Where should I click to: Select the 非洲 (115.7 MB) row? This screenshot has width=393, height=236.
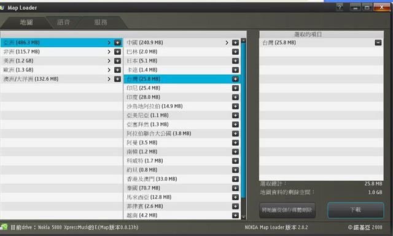[61, 52]
